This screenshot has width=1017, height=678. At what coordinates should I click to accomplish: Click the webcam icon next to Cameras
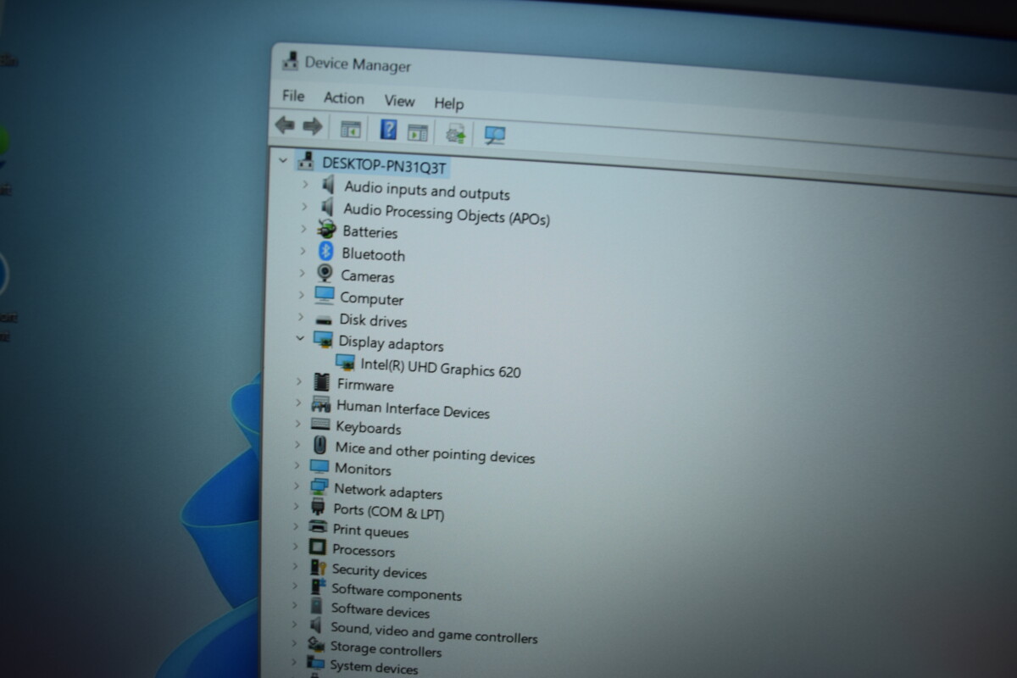point(325,274)
